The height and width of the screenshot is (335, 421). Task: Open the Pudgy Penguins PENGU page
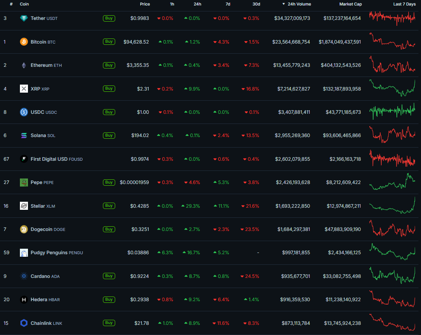click(57, 253)
